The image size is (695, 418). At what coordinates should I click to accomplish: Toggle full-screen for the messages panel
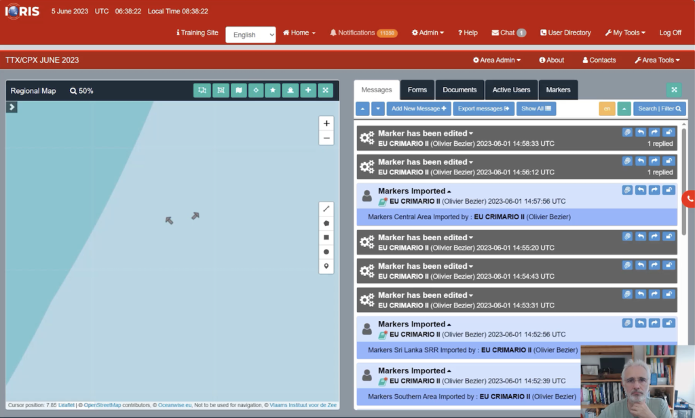674,90
